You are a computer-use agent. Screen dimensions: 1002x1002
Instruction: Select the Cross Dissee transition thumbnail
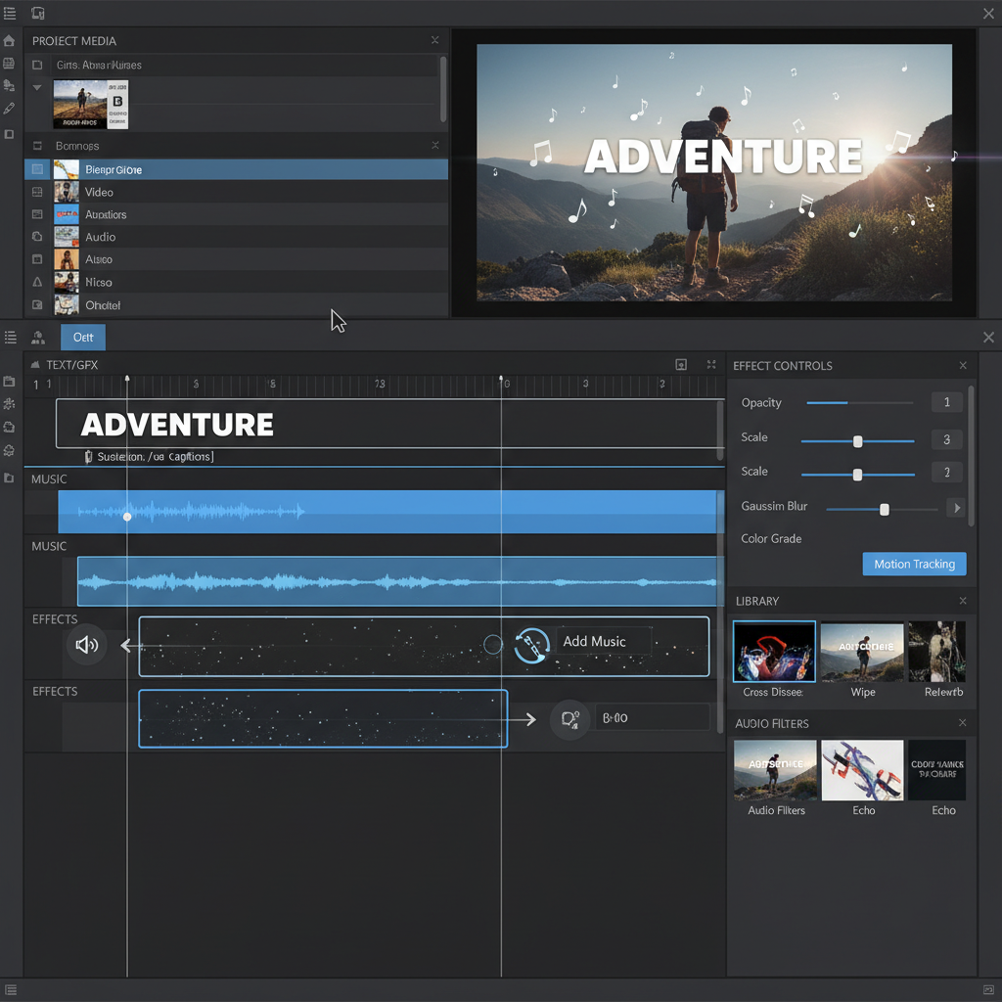pos(774,651)
